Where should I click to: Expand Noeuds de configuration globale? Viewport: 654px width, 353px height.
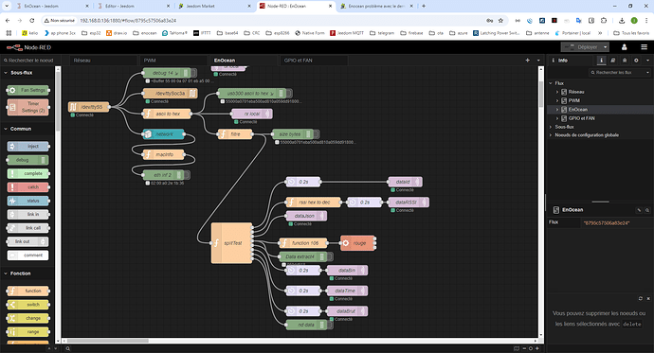pyautogui.click(x=551, y=135)
